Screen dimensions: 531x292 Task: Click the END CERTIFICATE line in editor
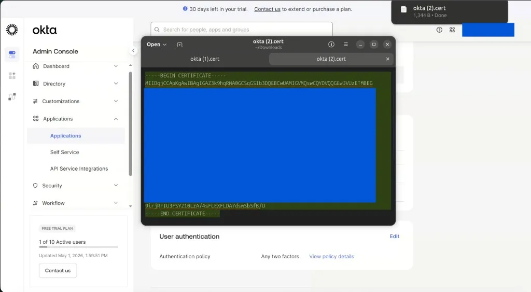[x=182, y=213]
